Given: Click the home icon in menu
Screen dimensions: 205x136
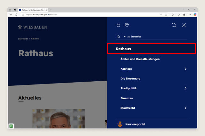Looking at the screenshot, I should (x=118, y=36).
